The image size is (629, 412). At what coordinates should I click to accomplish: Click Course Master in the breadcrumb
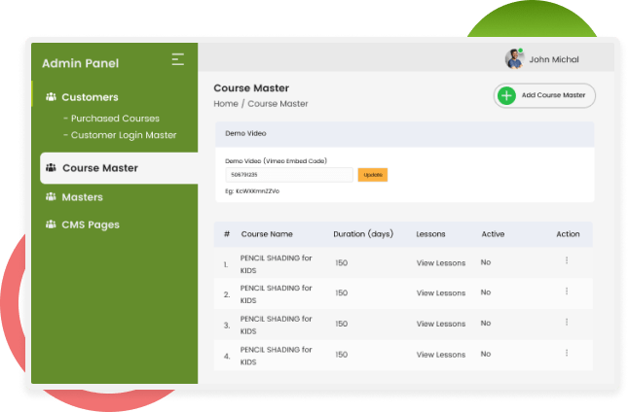277,104
